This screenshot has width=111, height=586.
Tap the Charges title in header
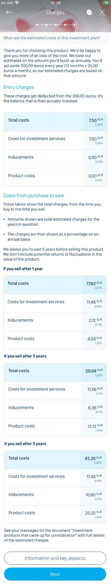pyautogui.click(x=55, y=12)
